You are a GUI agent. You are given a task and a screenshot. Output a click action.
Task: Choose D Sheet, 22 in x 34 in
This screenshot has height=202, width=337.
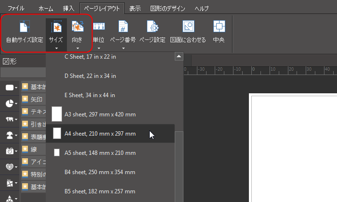[110, 76]
